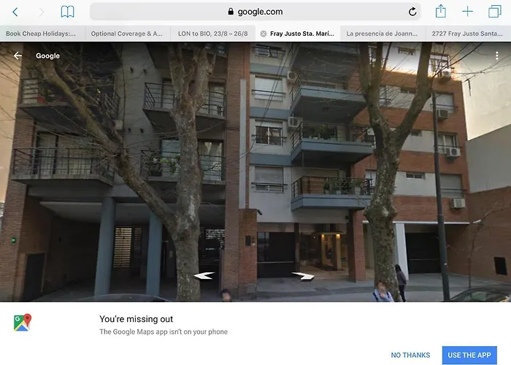Show all open tabs overview icon
The width and height of the screenshot is (511, 365).
pyautogui.click(x=495, y=12)
